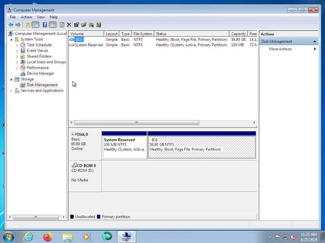
Task: Sort by the Layout column header
Action: (x=111, y=34)
